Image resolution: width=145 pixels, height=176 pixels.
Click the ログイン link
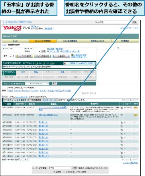35,27
